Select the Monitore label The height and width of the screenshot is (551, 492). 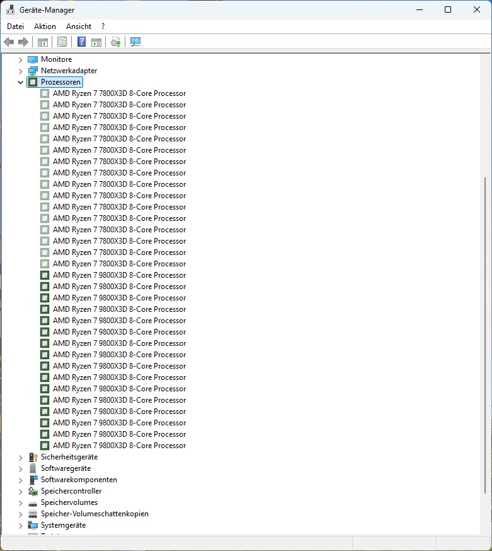tap(57, 59)
